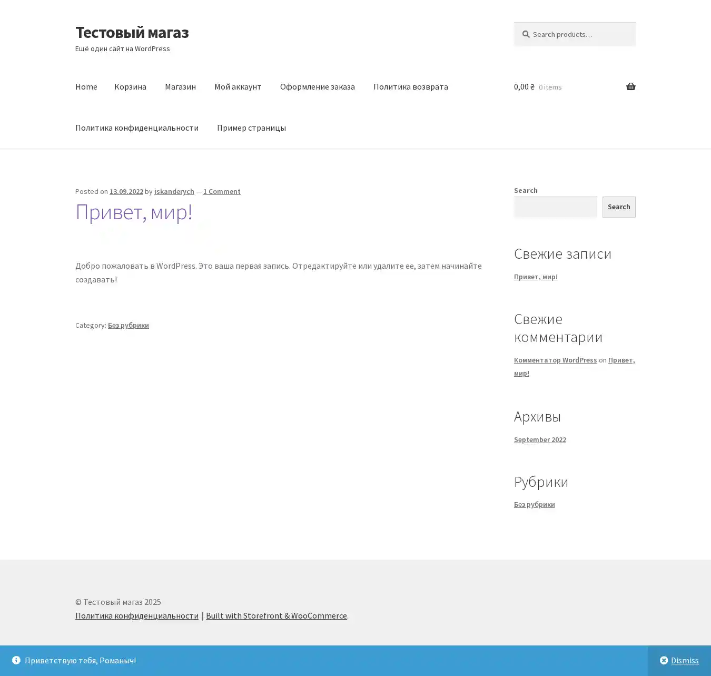Click the shopping basket cart icon

630,86
